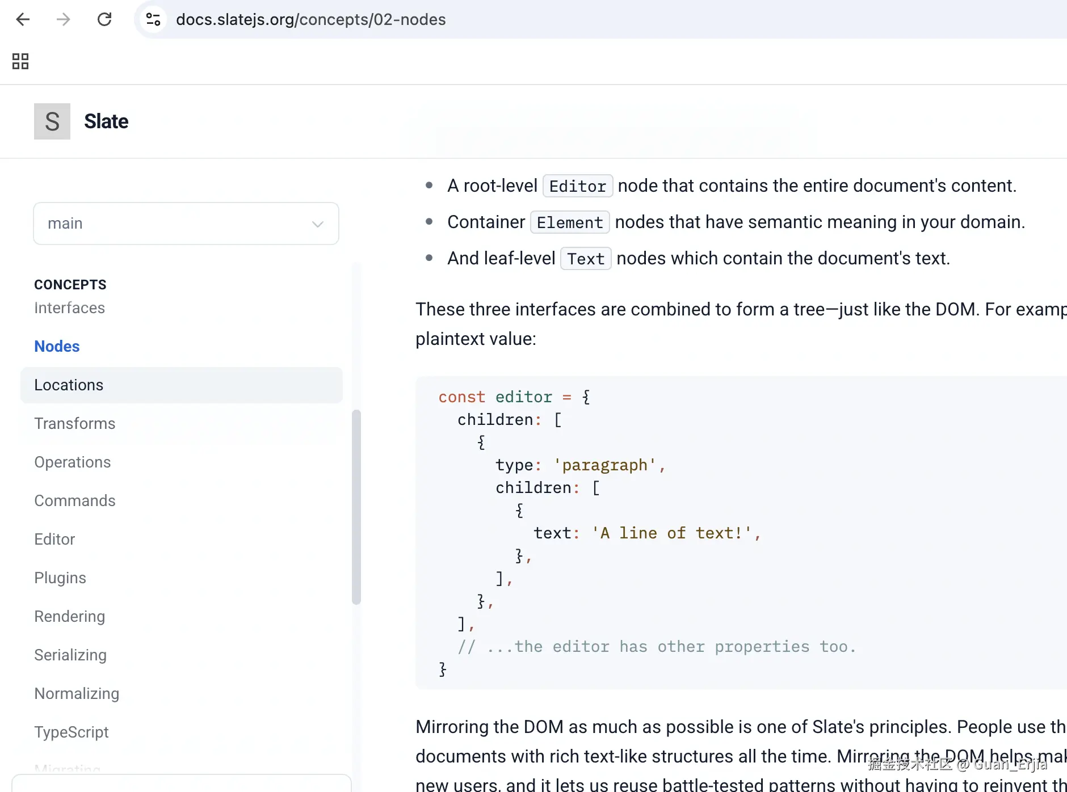Go back to the previous page
The width and height of the screenshot is (1067, 792).
click(23, 19)
